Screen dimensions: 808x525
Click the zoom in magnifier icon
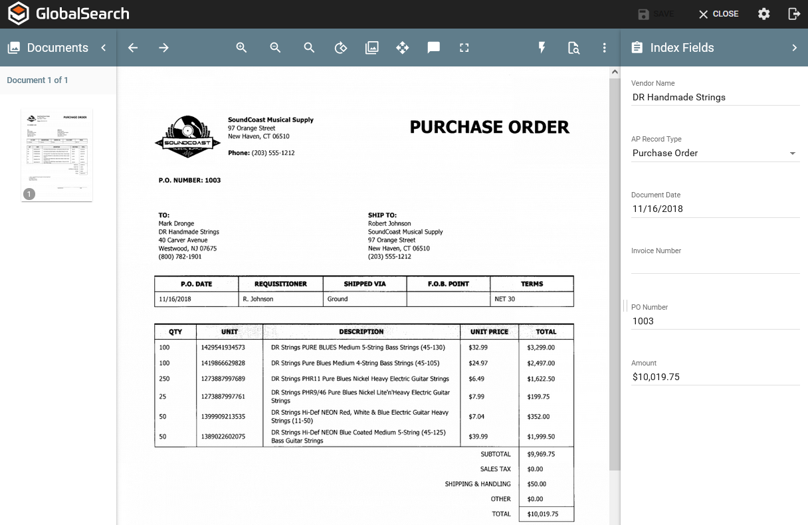[241, 48]
